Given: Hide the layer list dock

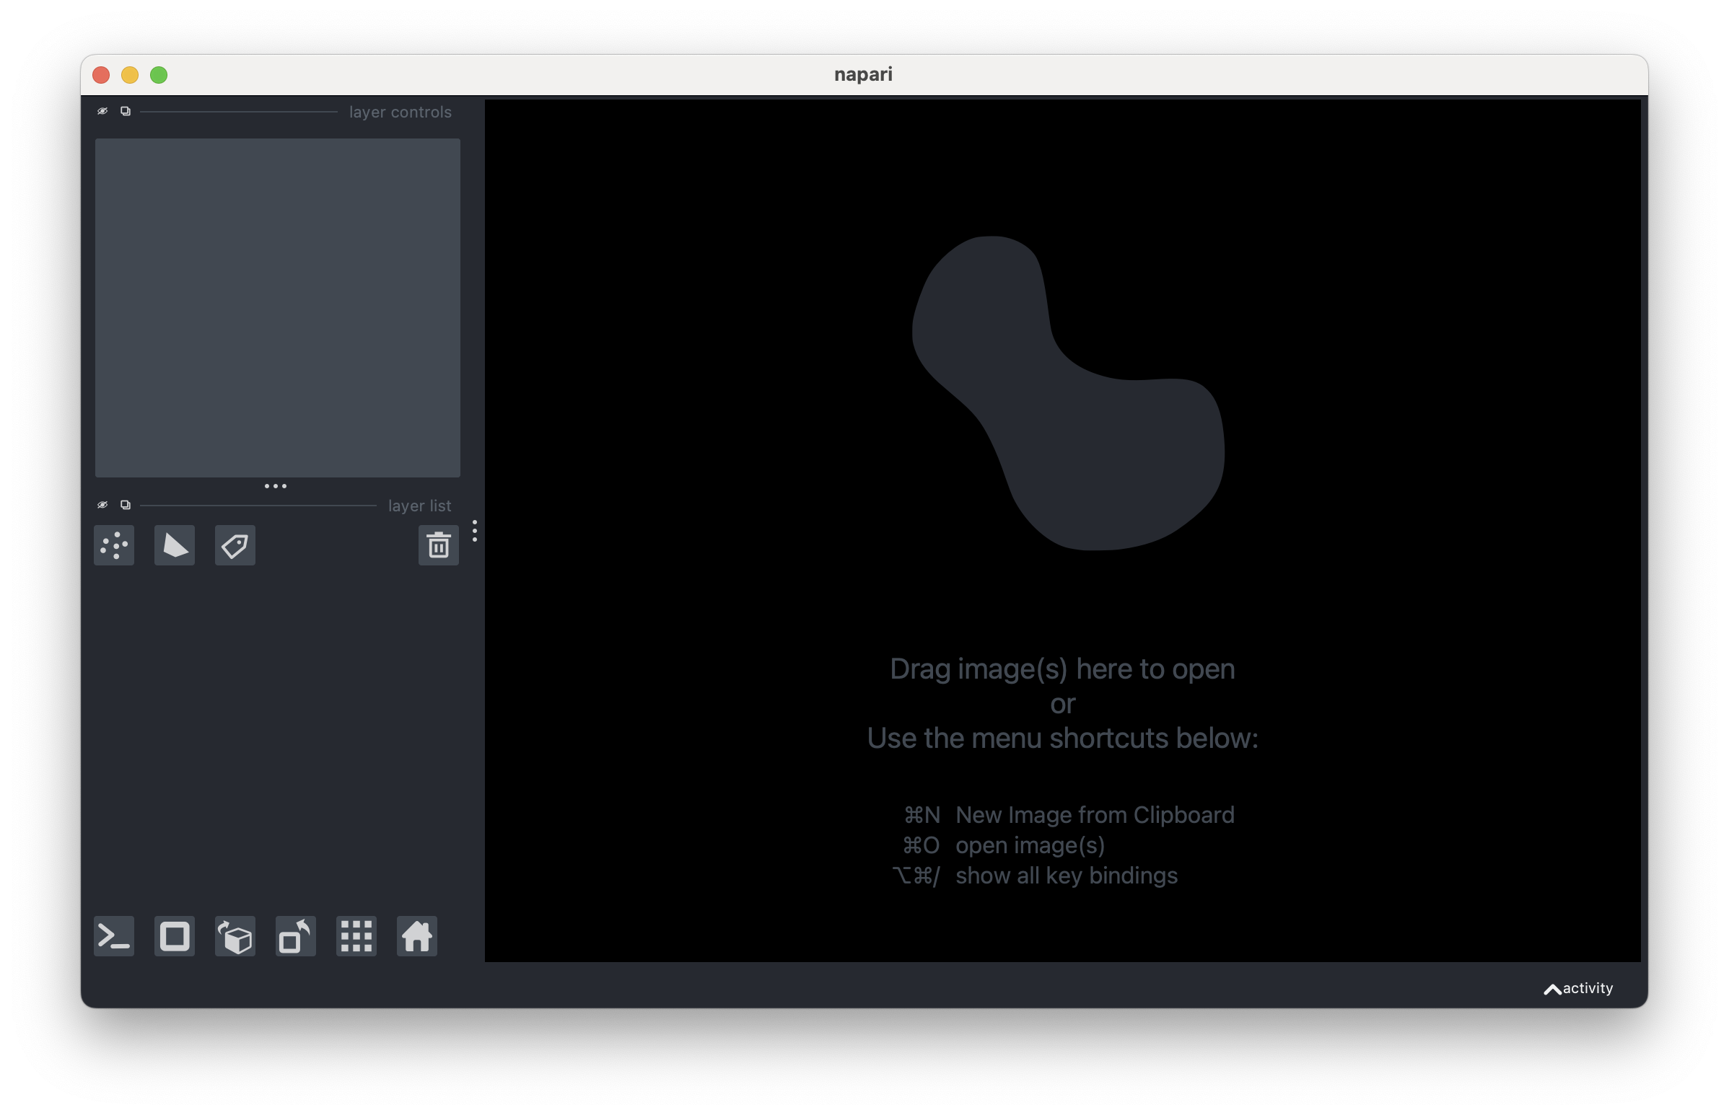Looking at the screenshot, I should click(x=102, y=506).
